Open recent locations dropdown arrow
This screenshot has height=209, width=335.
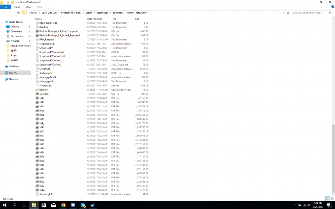[14, 13]
